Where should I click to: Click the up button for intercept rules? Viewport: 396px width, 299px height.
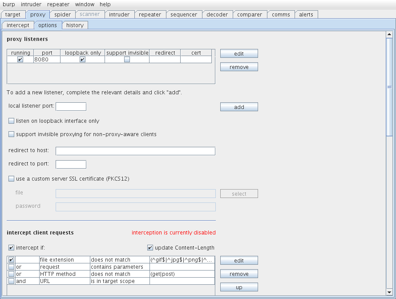(239, 287)
